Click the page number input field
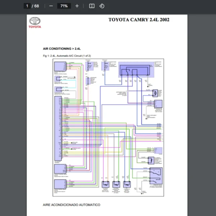This screenshot has height=216, width=216. [27, 6]
